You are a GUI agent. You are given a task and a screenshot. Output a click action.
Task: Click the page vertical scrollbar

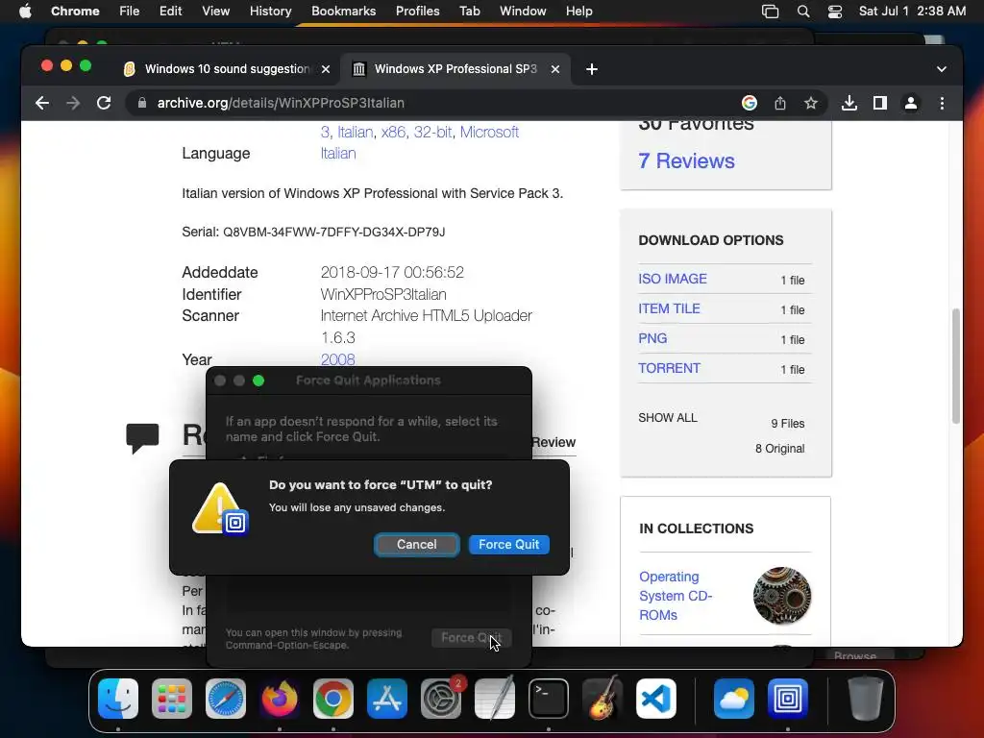coord(956,366)
